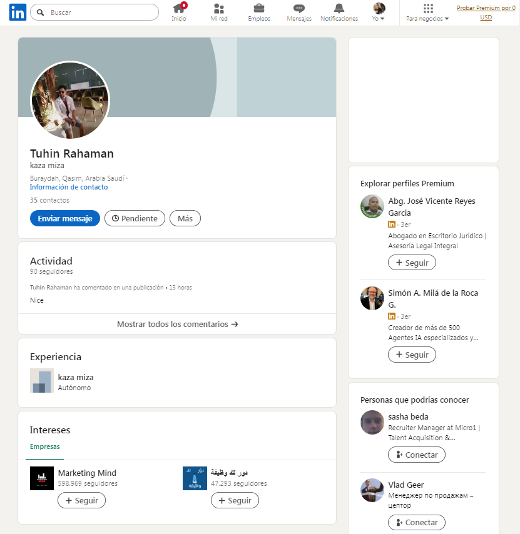
Task: Connect with Vlad Geer
Action: pyautogui.click(x=416, y=522)
